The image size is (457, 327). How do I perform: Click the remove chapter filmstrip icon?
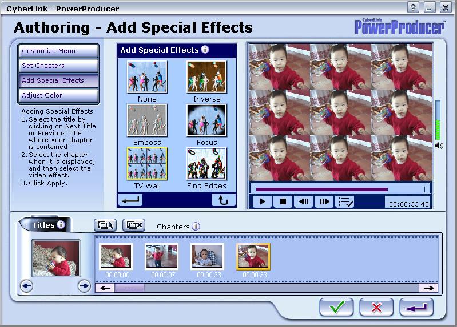point(133,225)
